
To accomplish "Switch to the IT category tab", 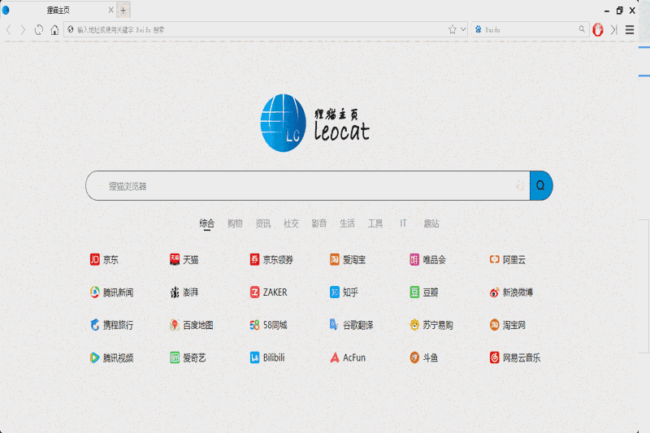I will click(403, 223).
